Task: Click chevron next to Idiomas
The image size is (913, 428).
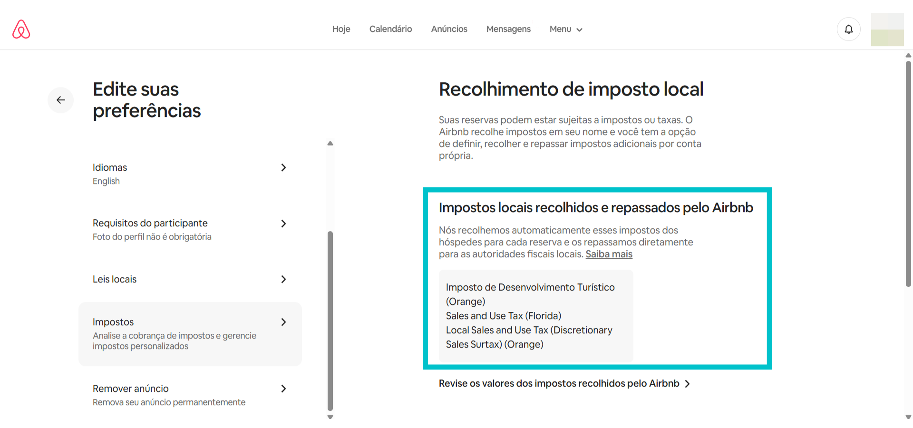Action: (283, 168)
